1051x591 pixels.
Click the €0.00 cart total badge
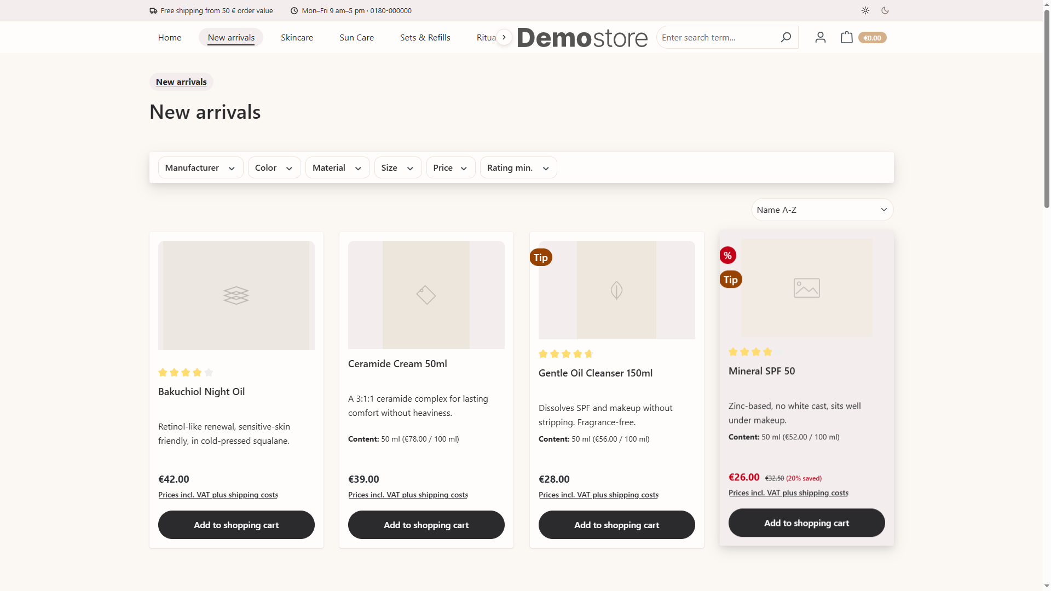coord(872,38)
